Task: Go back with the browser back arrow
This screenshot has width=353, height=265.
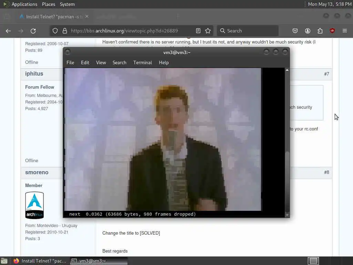Action: point(8,31)
